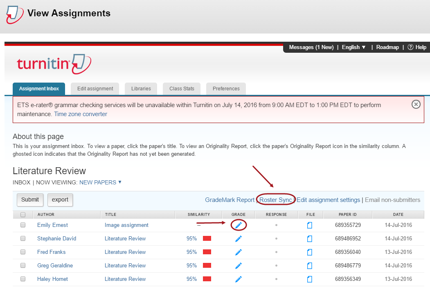The width and height of the screenshot is (430, 287).
Task: Open the English language dropdown
Action: (353, 47)
